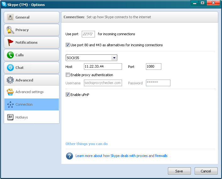Click the Cancel button
This screenshot has width=222, height=179.
pyautogui.click(x=206, y=171)
